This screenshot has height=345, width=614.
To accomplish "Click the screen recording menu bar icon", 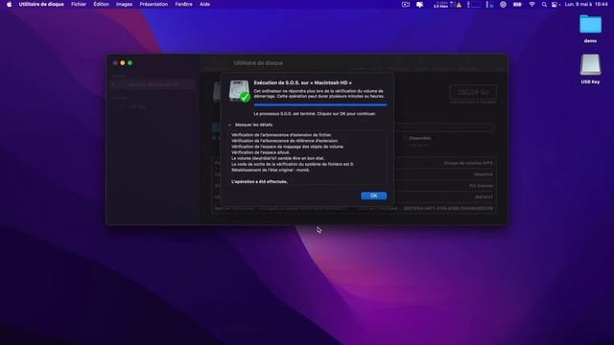I will 406,4.
